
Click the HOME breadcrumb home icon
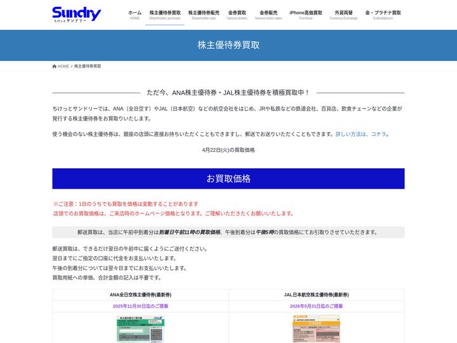click(54, 66)
